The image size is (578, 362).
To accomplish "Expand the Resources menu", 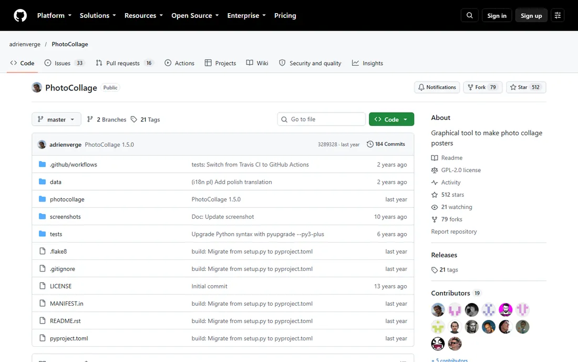I will pos(144,15).
